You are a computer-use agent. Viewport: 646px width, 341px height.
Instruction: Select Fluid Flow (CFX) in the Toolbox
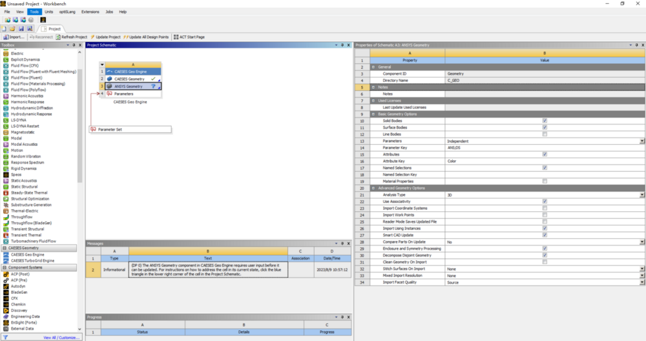coord(25,65)
